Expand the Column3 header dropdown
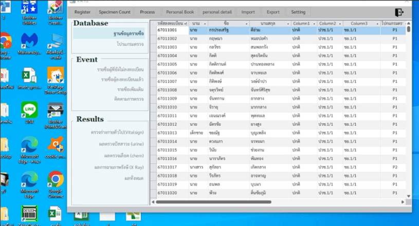The width and height of the screenshot is (419, 226). [377, 24]
